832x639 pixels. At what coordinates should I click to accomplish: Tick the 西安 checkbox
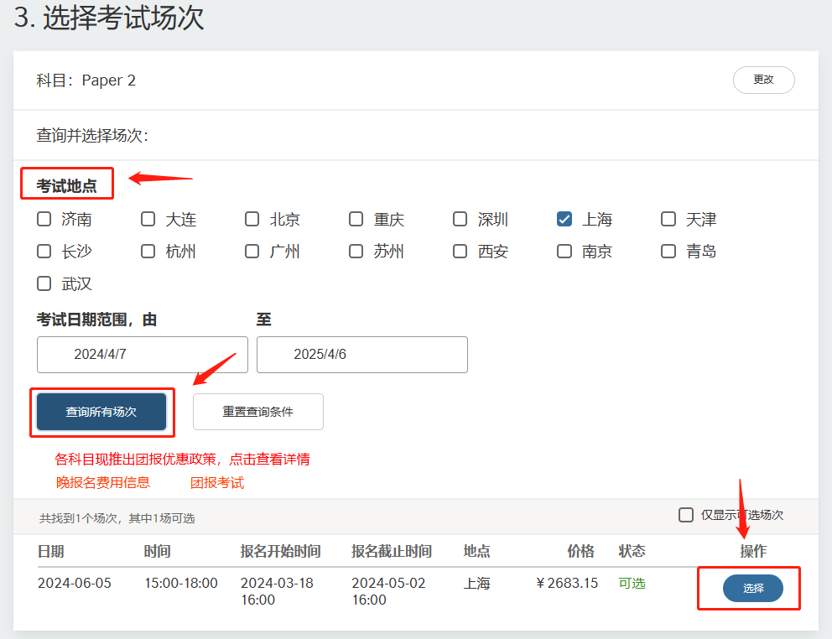pyautogui.click(x=460, y=252)
